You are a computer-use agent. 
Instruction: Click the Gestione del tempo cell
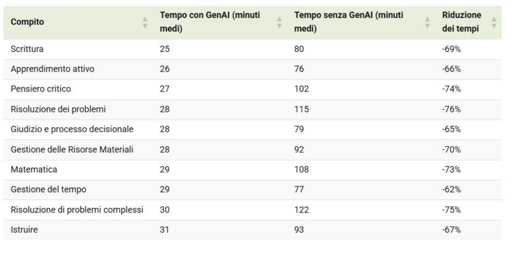(x=48, y=190)
